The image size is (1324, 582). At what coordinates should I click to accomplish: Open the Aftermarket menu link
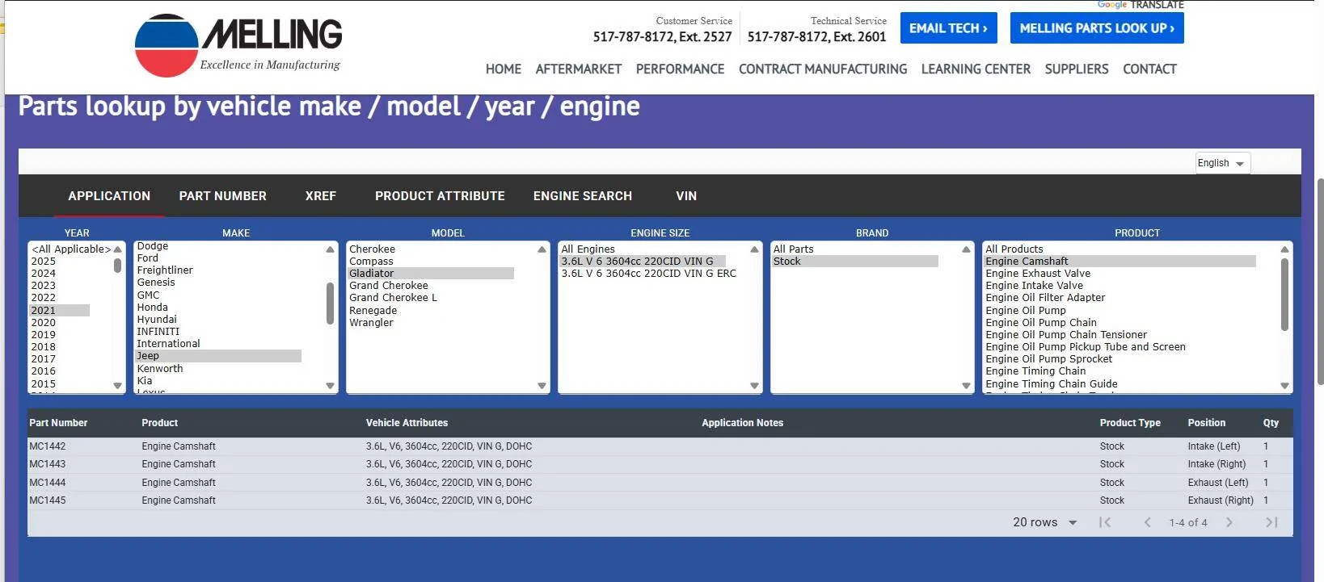[579, 69]
